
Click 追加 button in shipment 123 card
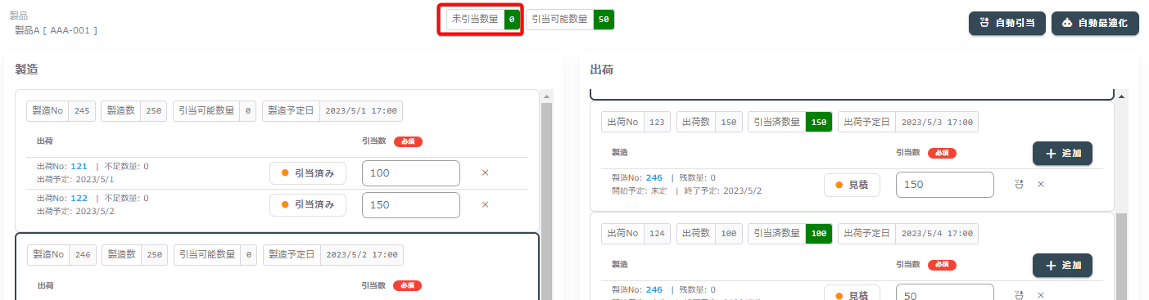point(1062,153)
